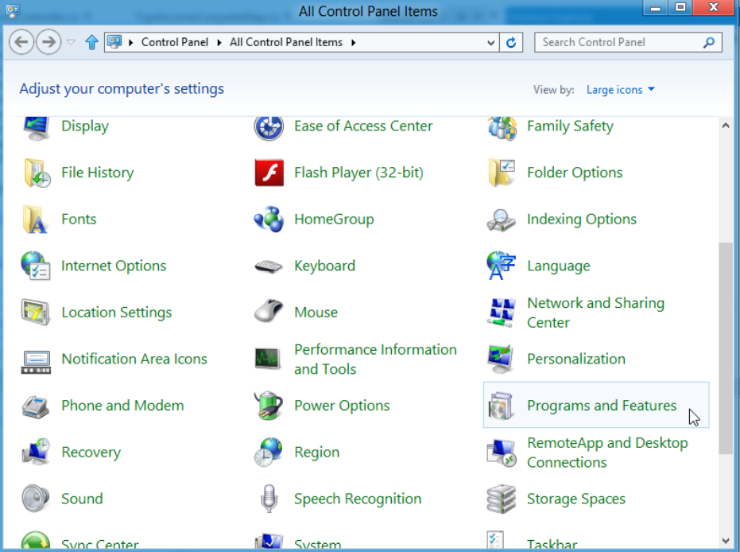Click the Folder Options icon

tap(502, 173)
